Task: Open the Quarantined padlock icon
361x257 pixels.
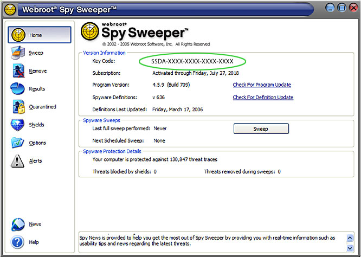Action: point(18,107)
